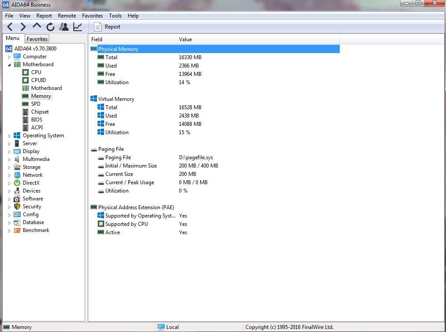
Task: Click the 16330 MB total value
Action: coord(190,57)
